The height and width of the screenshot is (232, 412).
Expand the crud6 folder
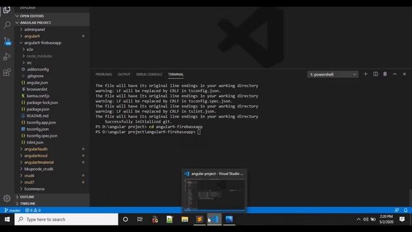tap(52, 175)
